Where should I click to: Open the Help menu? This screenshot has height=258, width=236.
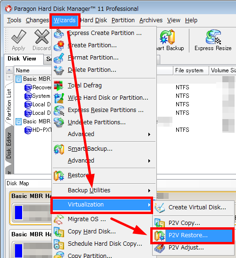pos(191,20)
